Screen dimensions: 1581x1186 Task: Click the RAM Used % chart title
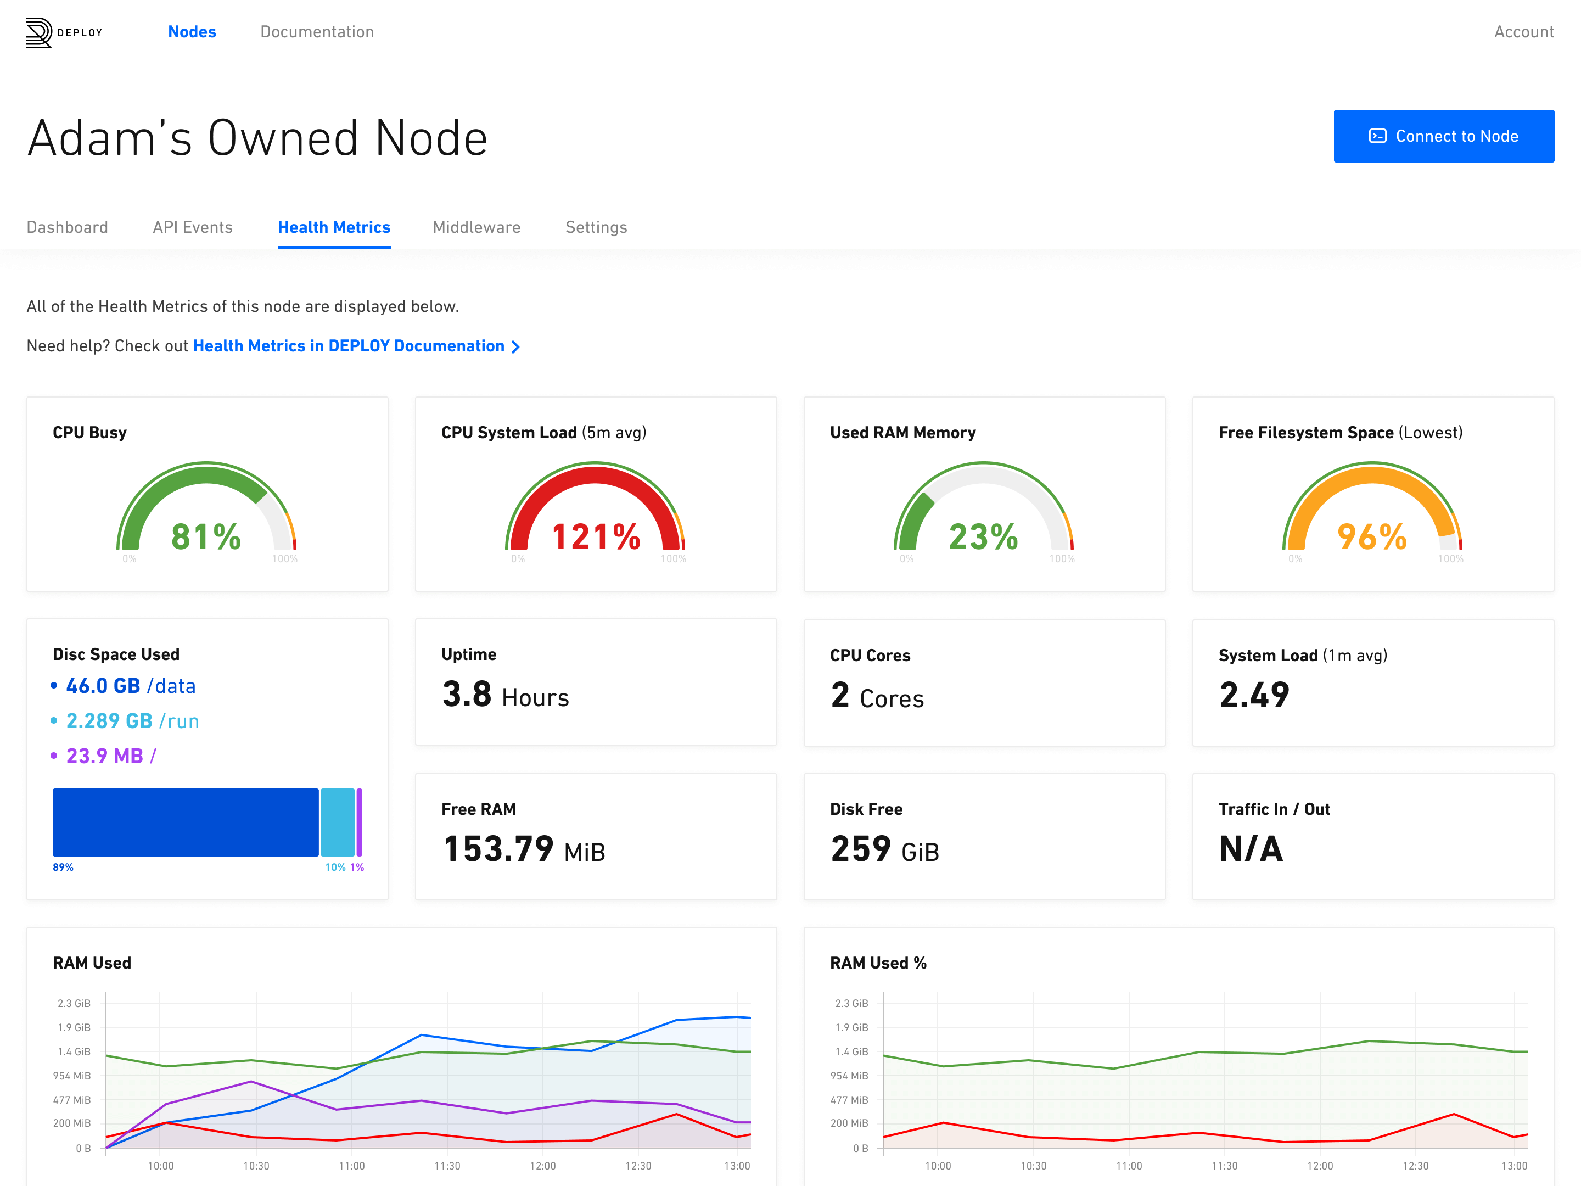pyautogui.click(x=878, y=963)
